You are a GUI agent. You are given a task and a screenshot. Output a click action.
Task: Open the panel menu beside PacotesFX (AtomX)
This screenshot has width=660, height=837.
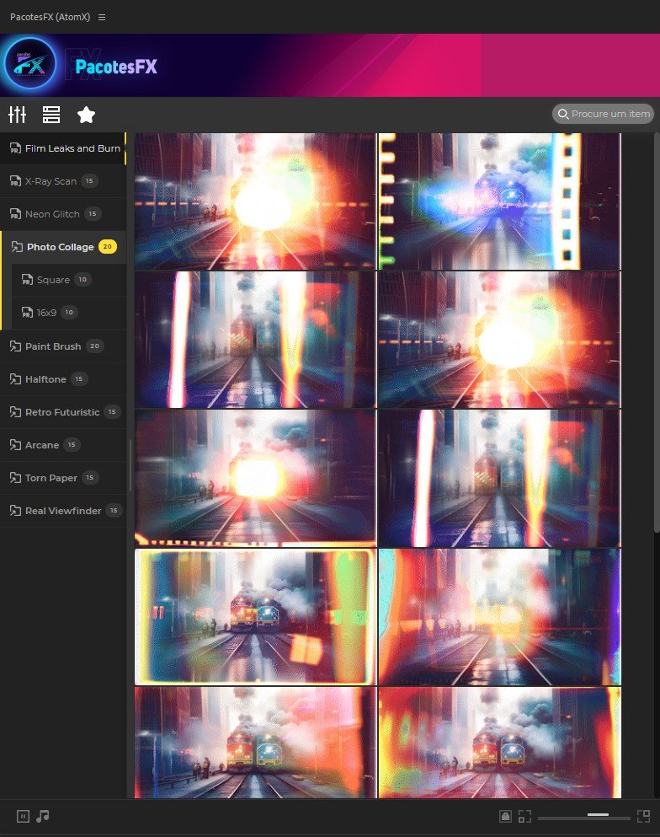point(102,17)
